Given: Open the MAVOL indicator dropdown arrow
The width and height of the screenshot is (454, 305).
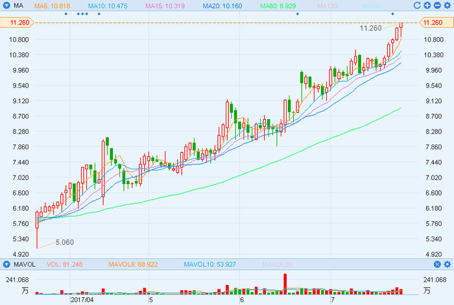Looking at the screenshot, I should coord(6,264).
